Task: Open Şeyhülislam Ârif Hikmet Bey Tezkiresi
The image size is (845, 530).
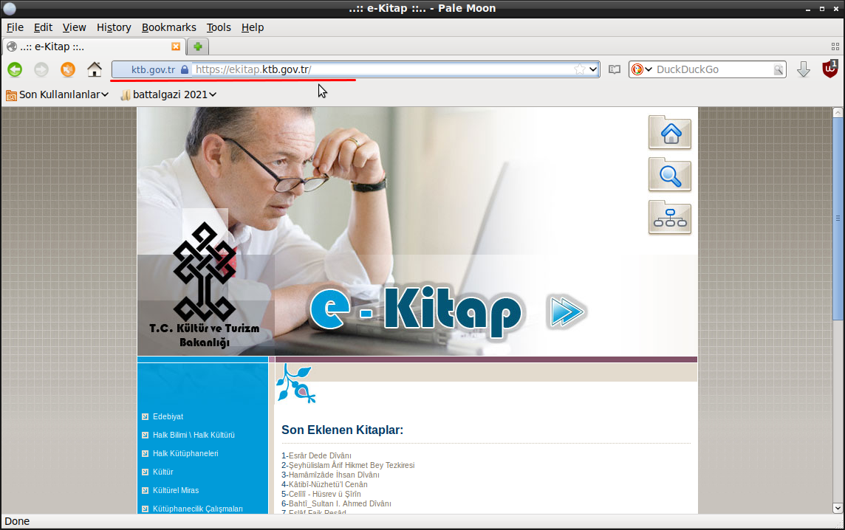Action: 352,465
